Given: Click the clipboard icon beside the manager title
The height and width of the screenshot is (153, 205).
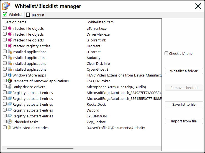Looking at the screenshot, I should point(6,6).
